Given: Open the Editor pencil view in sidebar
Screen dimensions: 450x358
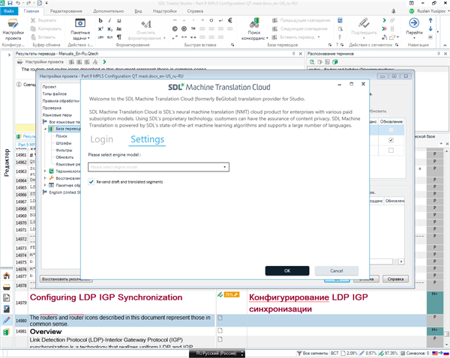Looking at the screenshot, I should click(x=7, y=320).
